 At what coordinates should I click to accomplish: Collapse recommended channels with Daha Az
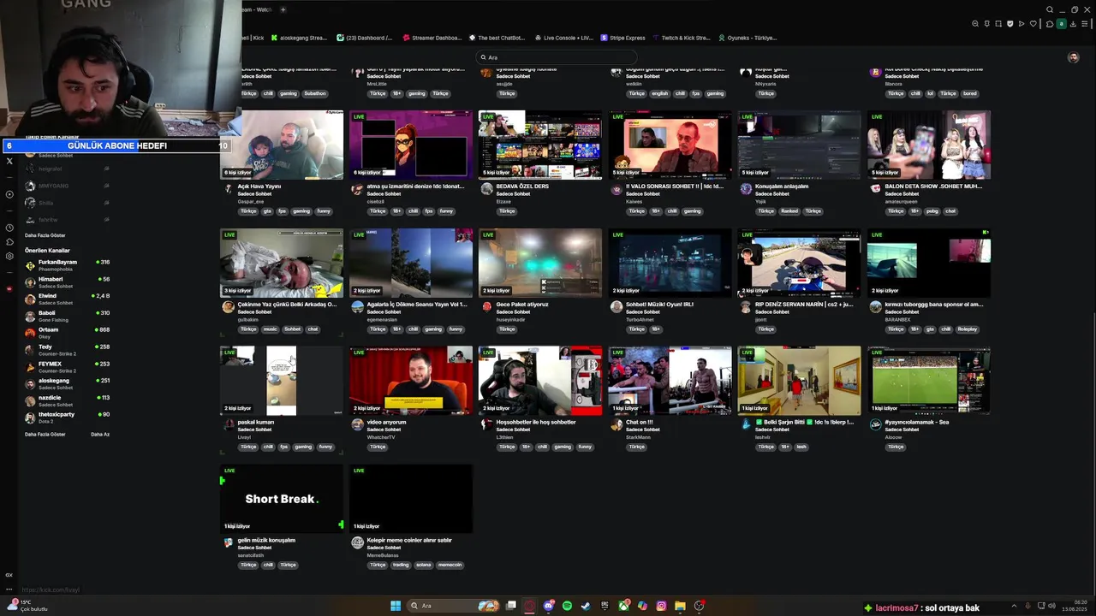pos(100,434)
